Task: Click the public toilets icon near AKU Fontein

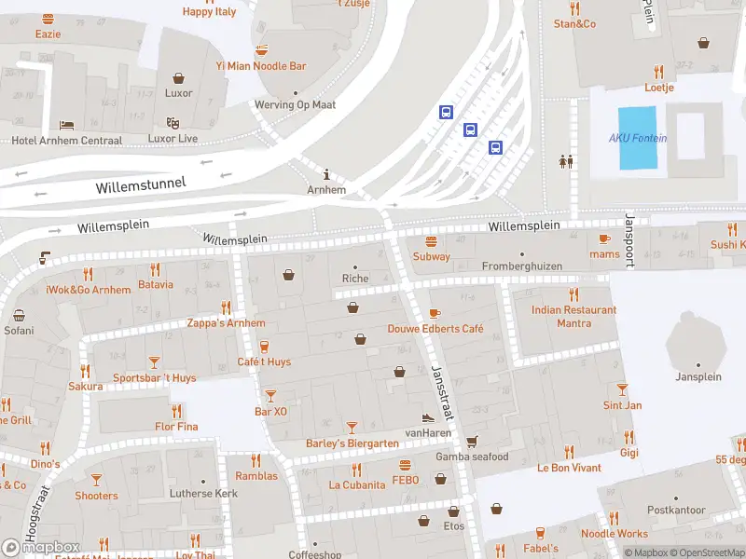Action: click(566, 161)
